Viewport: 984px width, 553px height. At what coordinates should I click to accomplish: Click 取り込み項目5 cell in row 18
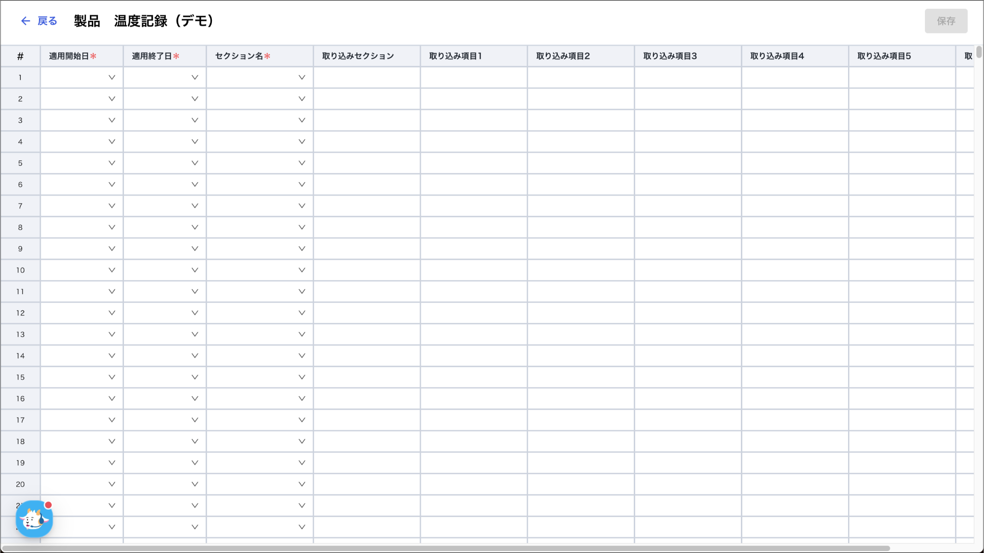[902, 442]
